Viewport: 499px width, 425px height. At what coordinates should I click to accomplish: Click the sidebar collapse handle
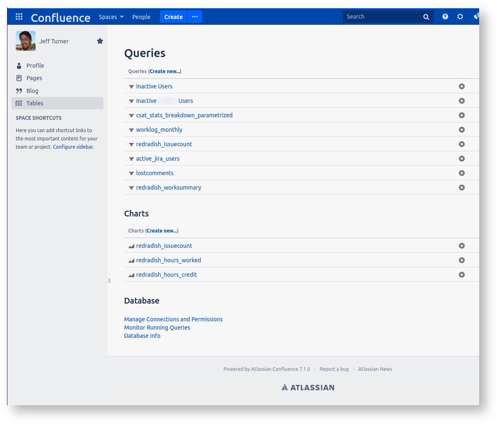(109, 281)
